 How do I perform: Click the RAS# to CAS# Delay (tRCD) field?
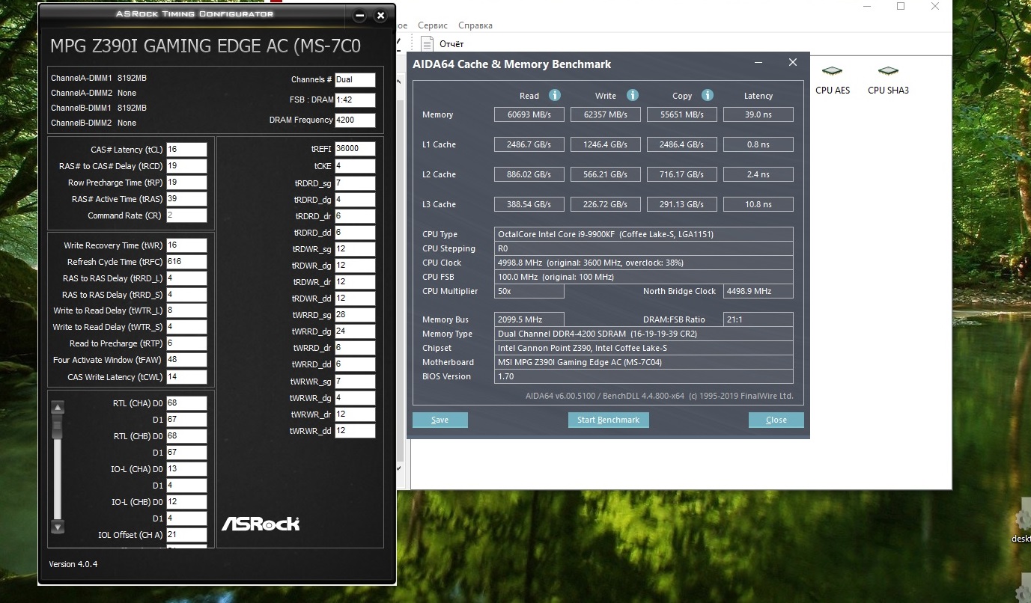point(186,166)
